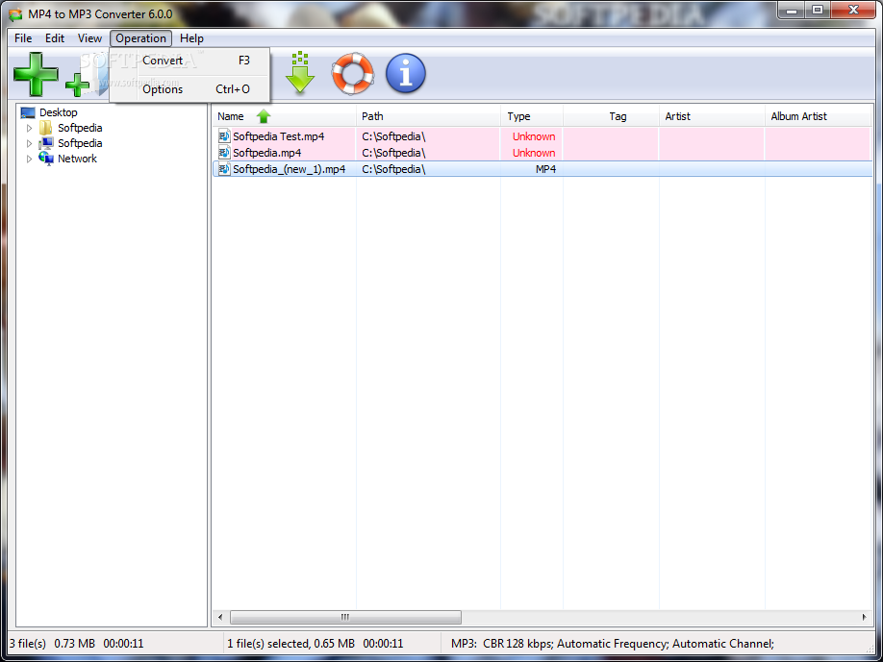Screen dimensions: 883x662
Task: Click the '1 file(s) selected' status text
Action: click(315, 644)
